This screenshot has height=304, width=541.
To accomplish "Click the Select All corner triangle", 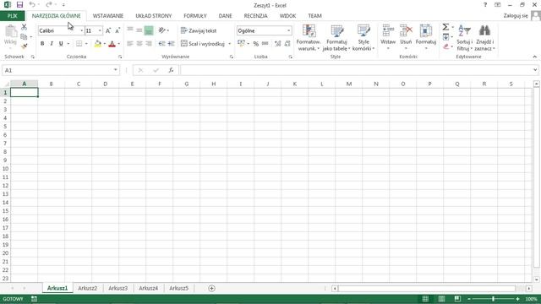I will pos(7,84).
